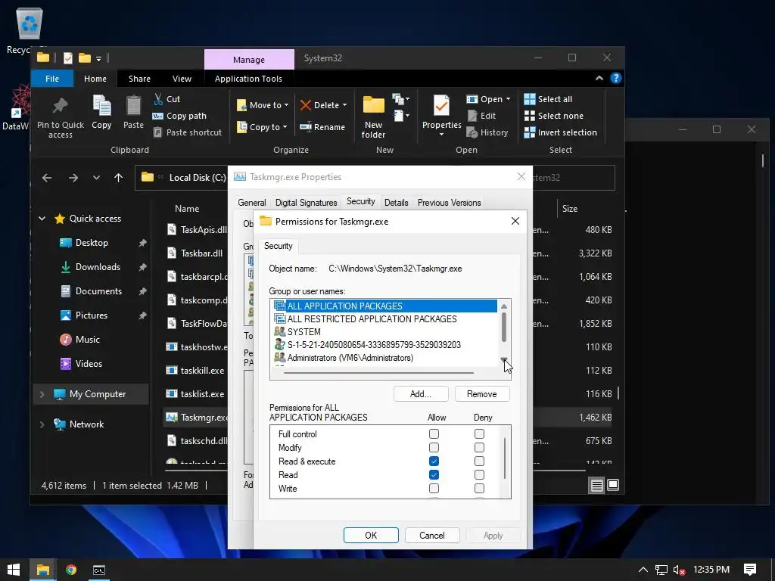Check Allow for Modify

(x=434, y=448)
